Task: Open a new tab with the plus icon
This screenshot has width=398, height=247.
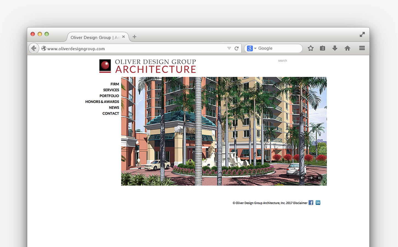Action: coord(134,37)
